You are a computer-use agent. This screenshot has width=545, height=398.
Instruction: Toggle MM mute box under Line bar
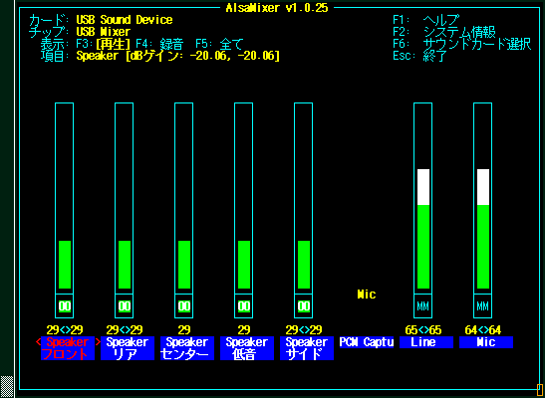coord(423,306)
